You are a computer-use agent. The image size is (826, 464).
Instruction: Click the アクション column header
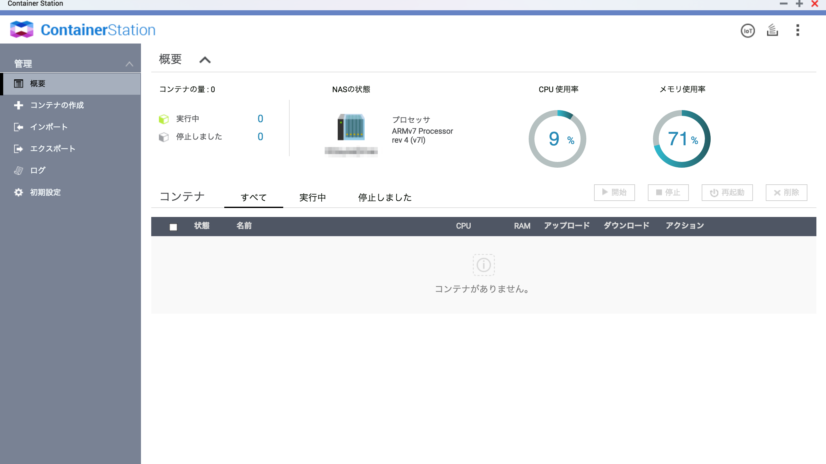coord(685,226)
